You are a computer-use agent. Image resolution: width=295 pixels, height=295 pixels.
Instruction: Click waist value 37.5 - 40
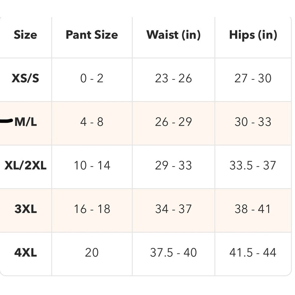173,253
